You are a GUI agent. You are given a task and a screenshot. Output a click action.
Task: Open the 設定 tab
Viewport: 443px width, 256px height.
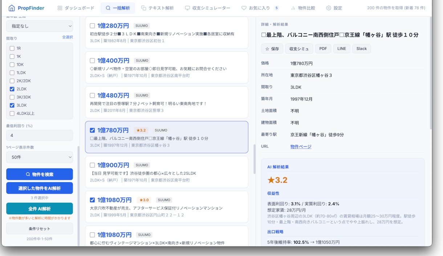click(334, 8)
